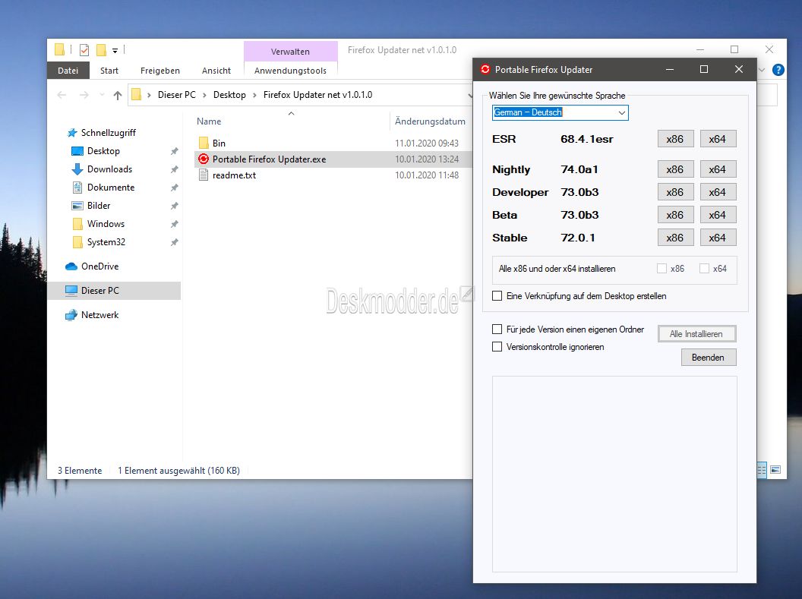Open the Anwendungstools ribbon tab

291,71
